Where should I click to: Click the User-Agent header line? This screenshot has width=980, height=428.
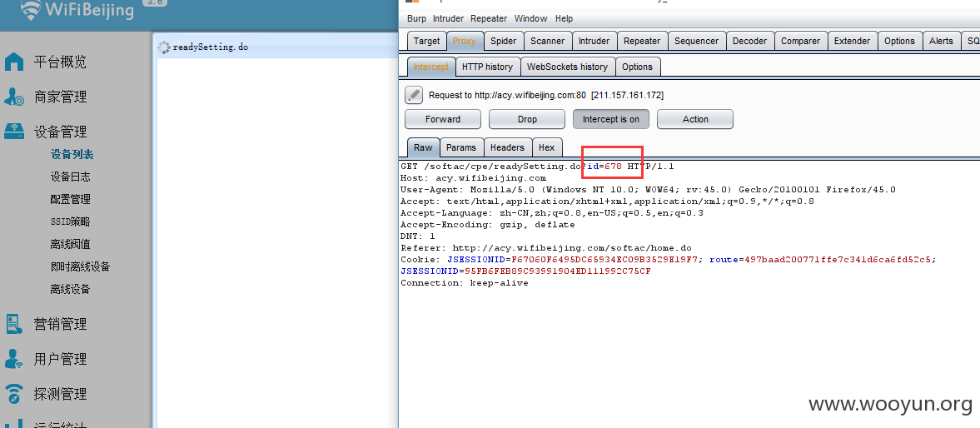pos(648,189)
